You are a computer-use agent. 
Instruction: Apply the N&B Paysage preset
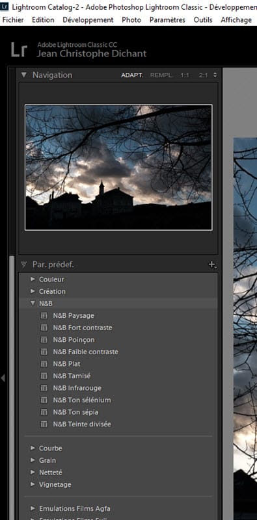pos(74,316)
